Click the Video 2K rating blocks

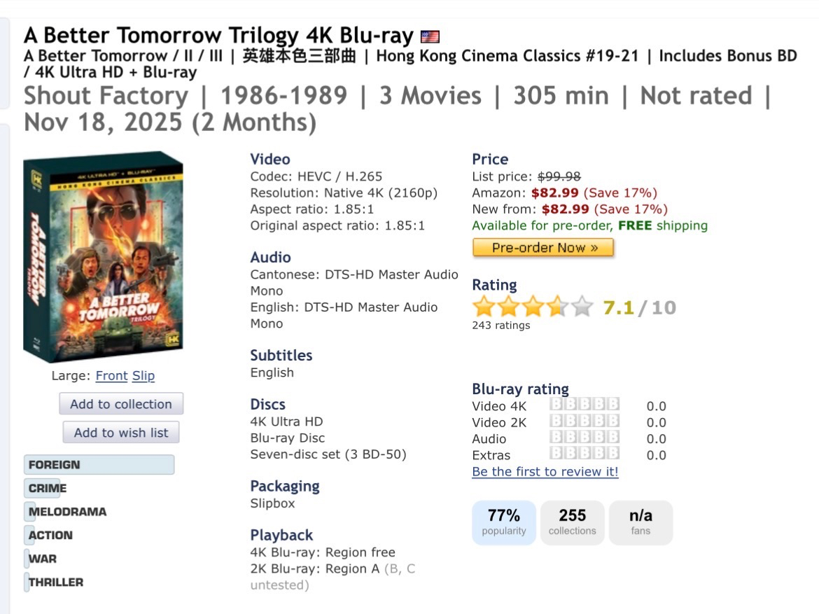point(584,421)
